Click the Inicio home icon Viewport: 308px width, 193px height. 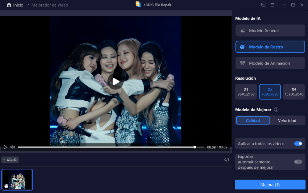point(9,5)
